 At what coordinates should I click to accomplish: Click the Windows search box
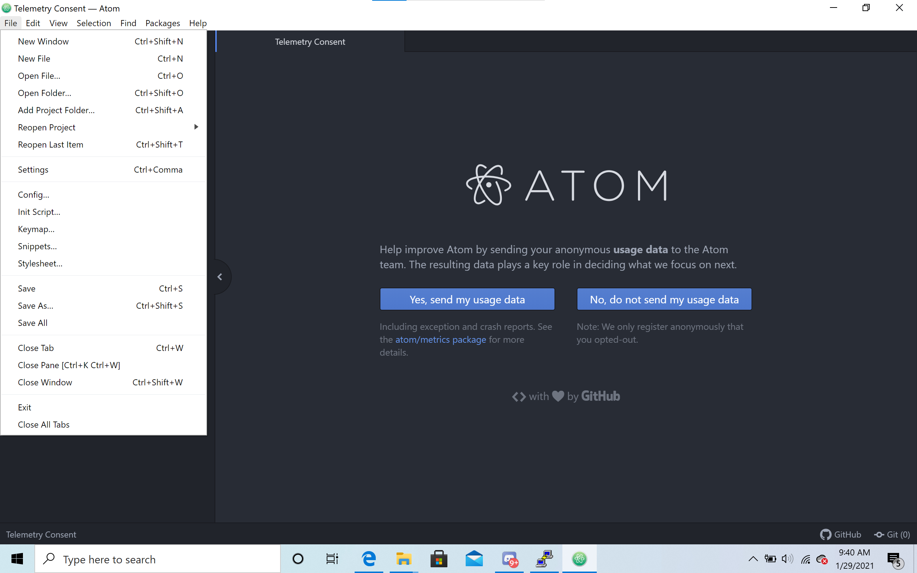(158, 559)
